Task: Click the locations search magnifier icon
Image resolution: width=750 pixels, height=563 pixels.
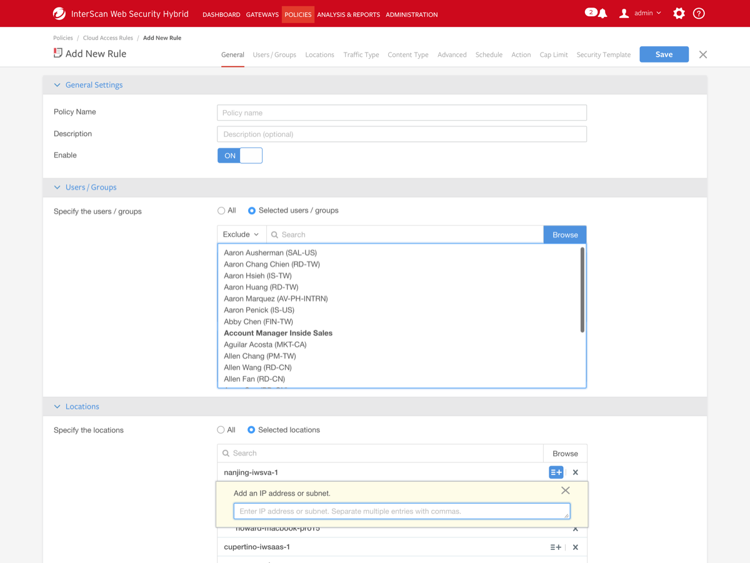Action: click(226, 454)
